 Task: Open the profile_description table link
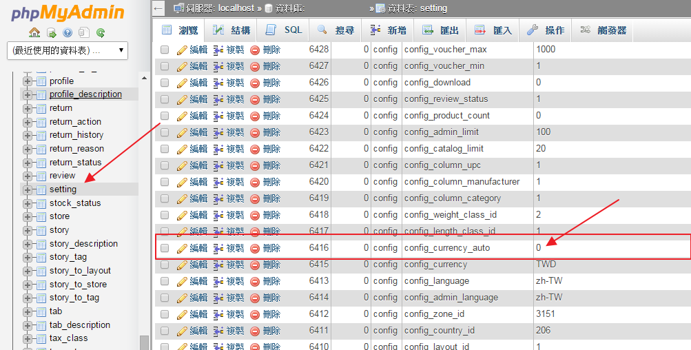(85, 94)
